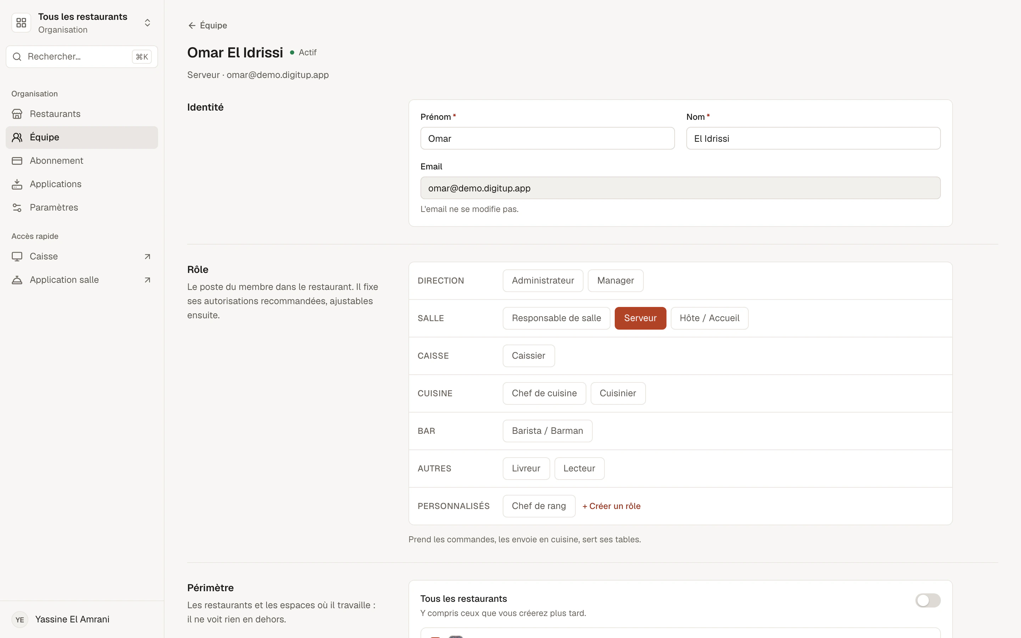Click the Omar El Idrissi heading
This screenshot has width=1021, height=638.
pyautogui.click(x=235, y=52)
